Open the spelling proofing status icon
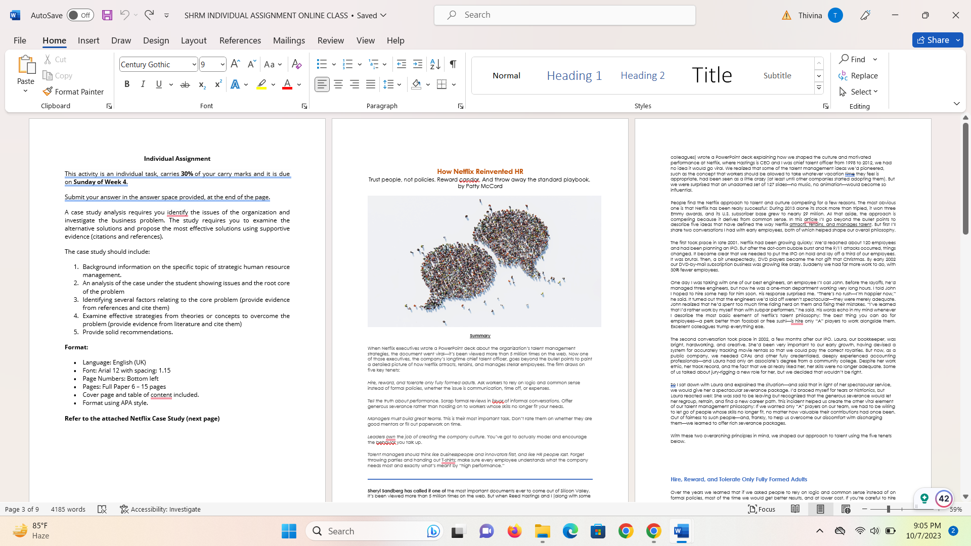The height and width of the screenshot is (546, 971). pos(102,509)
